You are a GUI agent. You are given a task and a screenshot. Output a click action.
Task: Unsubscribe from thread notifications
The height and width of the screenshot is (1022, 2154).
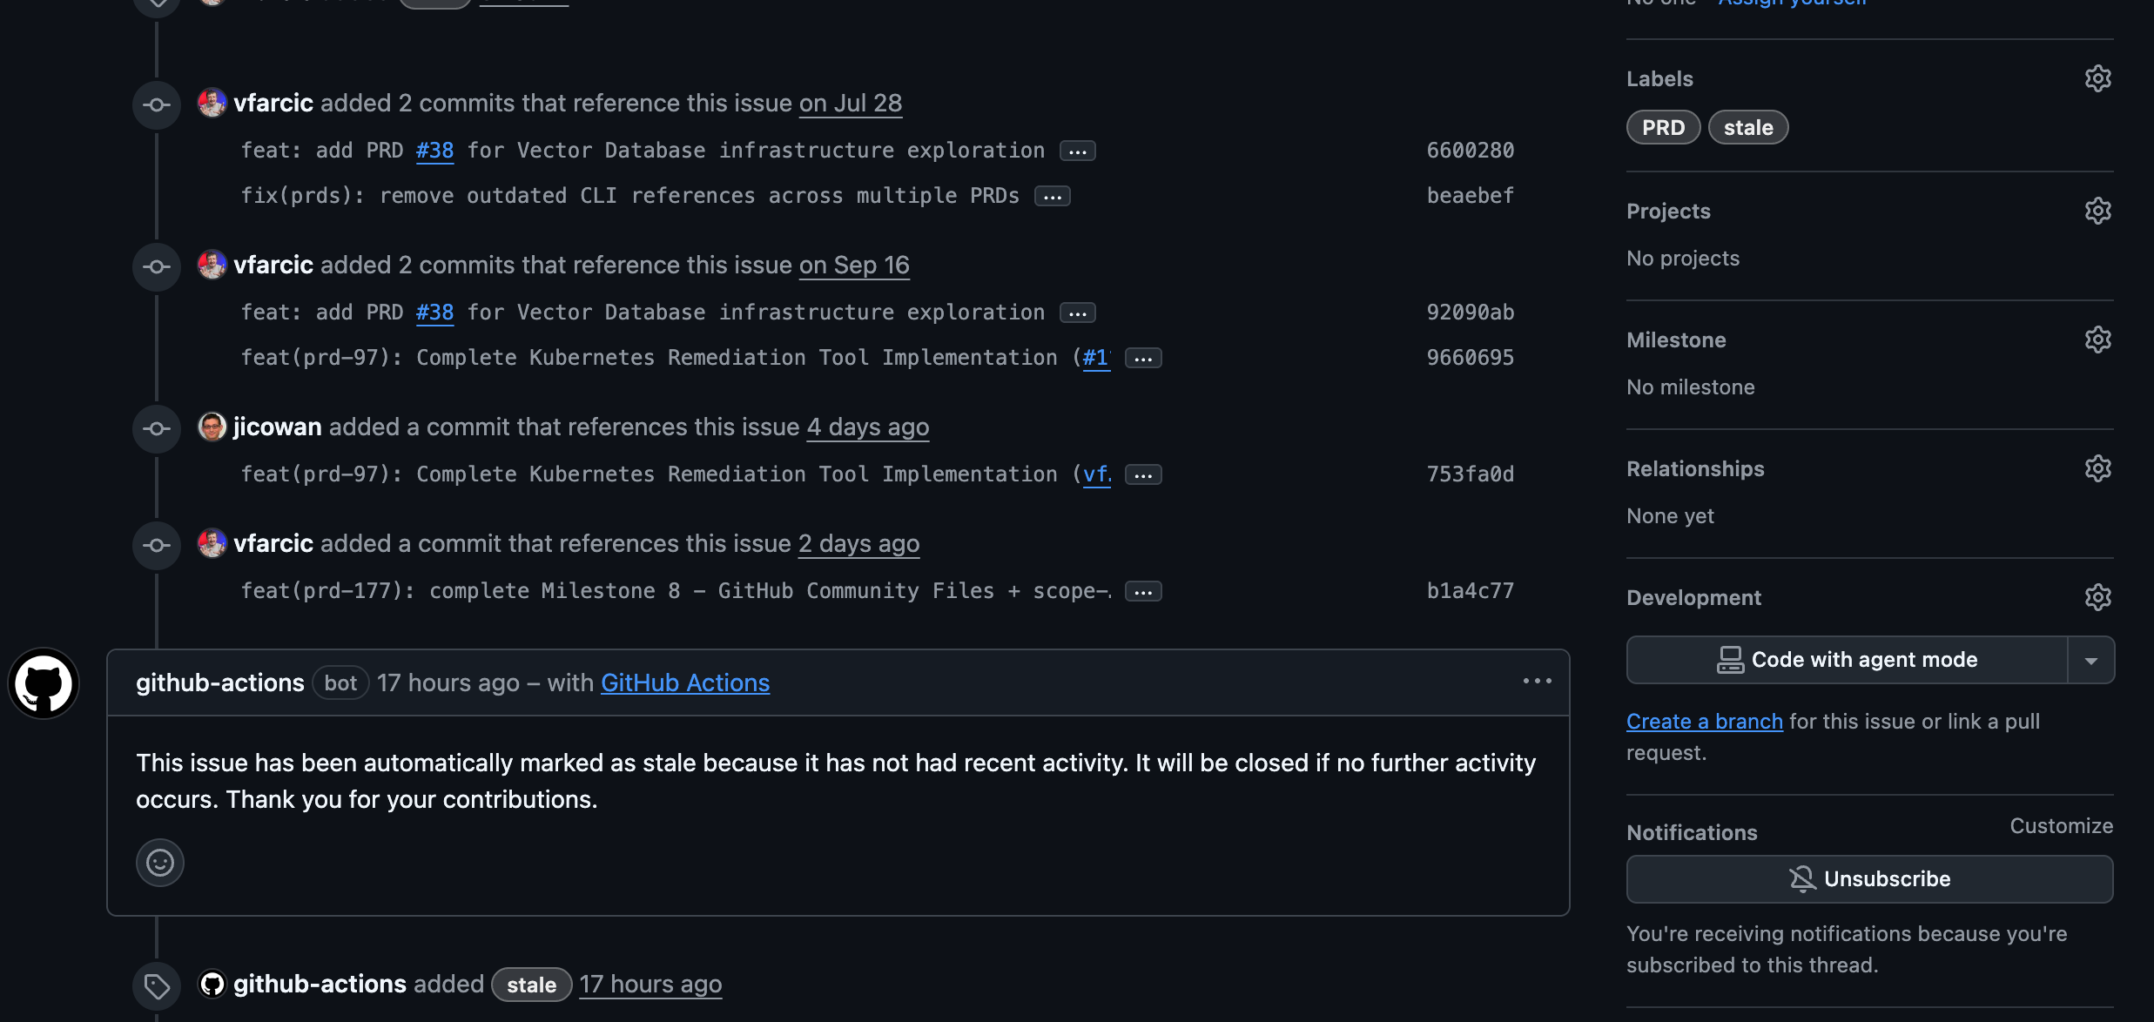[x=1868, y=879]
